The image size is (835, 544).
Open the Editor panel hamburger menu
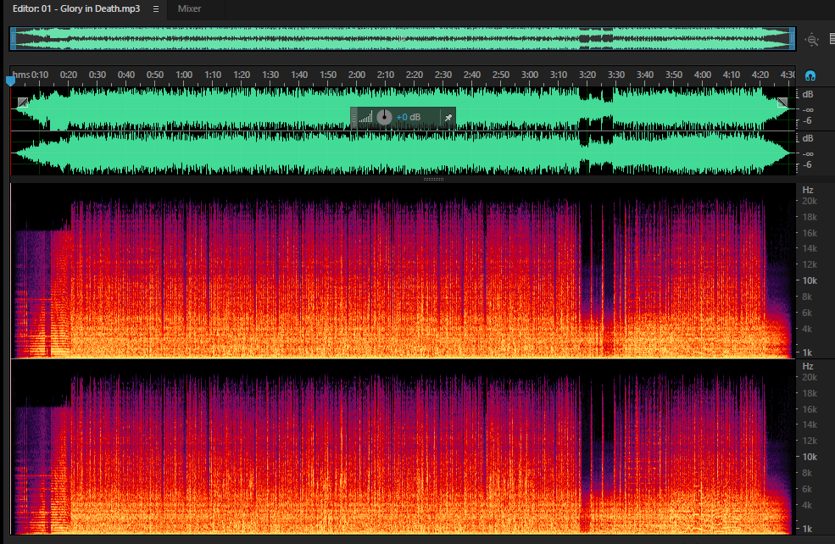click(x=155, y=9)
